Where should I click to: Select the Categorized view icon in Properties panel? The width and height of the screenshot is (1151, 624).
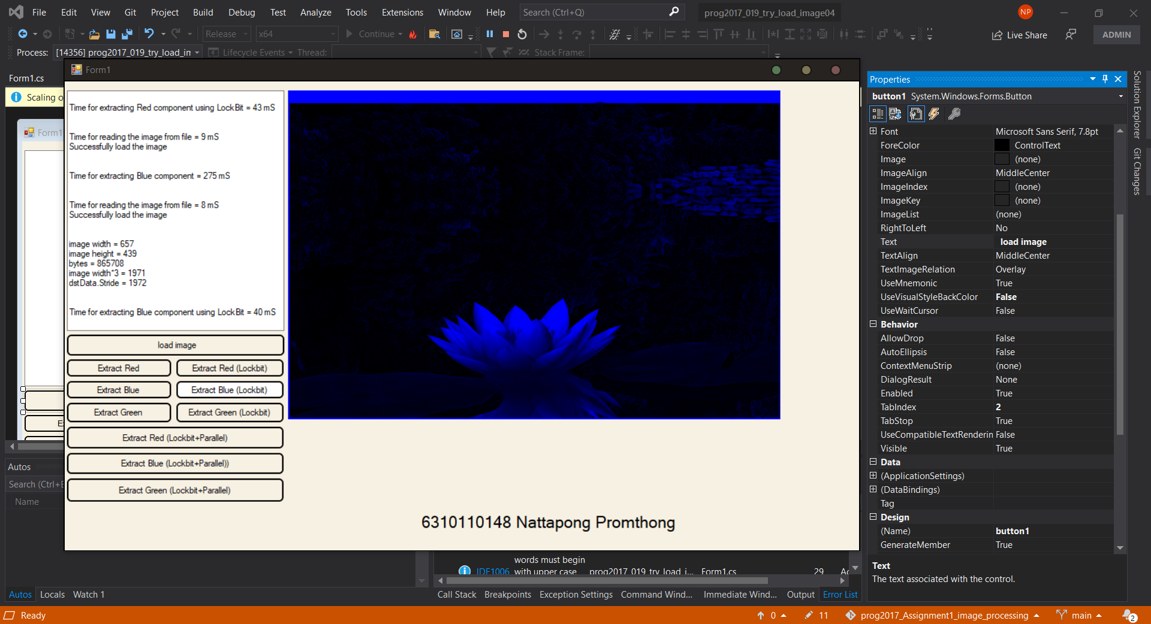[x=877, y=114]
